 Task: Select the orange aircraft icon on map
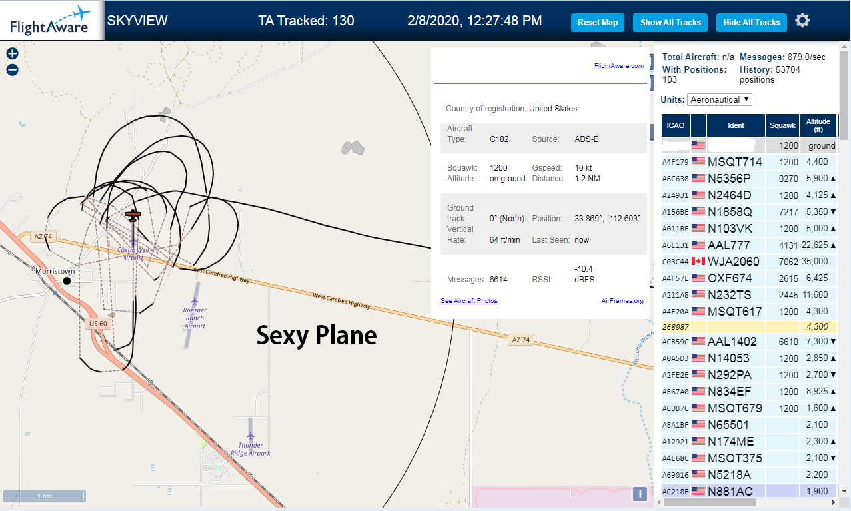133,215
